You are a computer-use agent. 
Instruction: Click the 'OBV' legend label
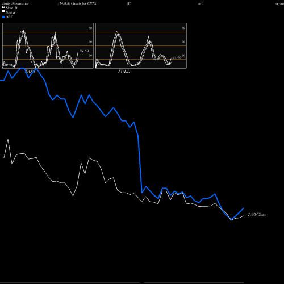point(9,17)
